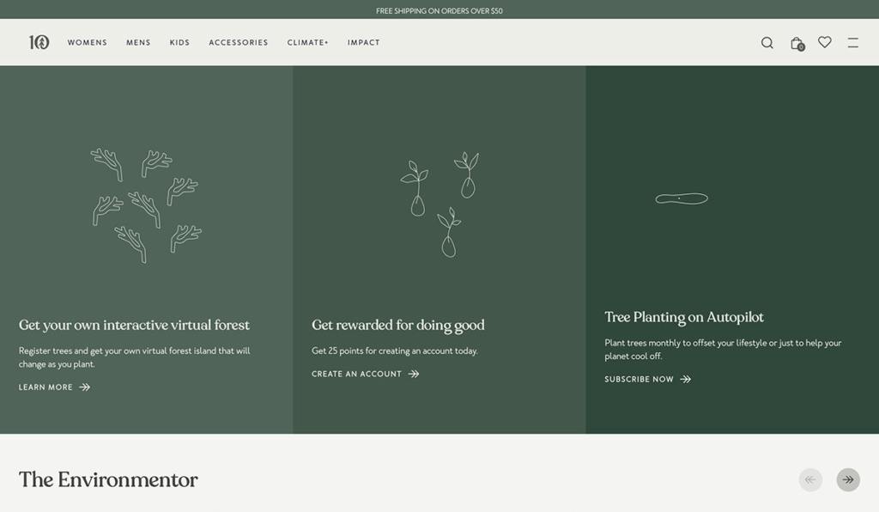Click the Learn More link
Viewport: 879px width, 512px height.
tap(46, 387)
